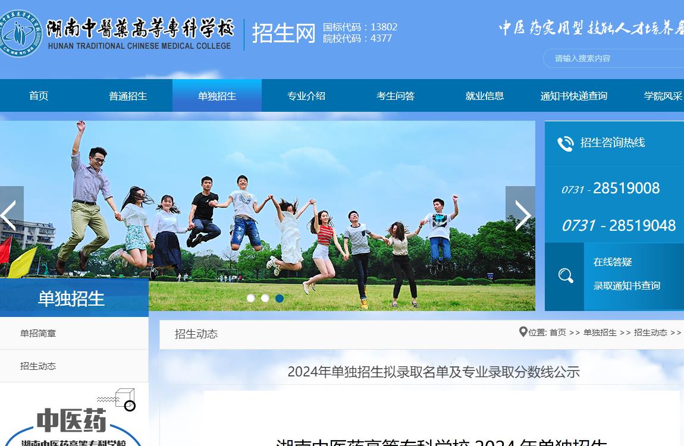Image resolution: width=684 pixels, height=446 pixels.
Task: Focus the 请输入搜索内容 search box
Action: [614, 58]
